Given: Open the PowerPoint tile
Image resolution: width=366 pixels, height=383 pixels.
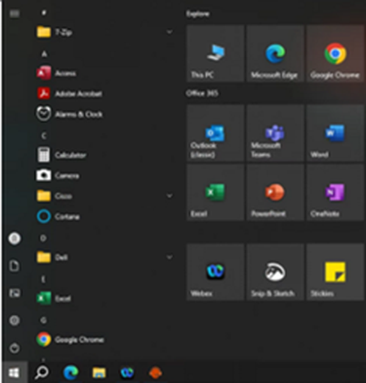Looking at the screenshot, I should 275,192.
